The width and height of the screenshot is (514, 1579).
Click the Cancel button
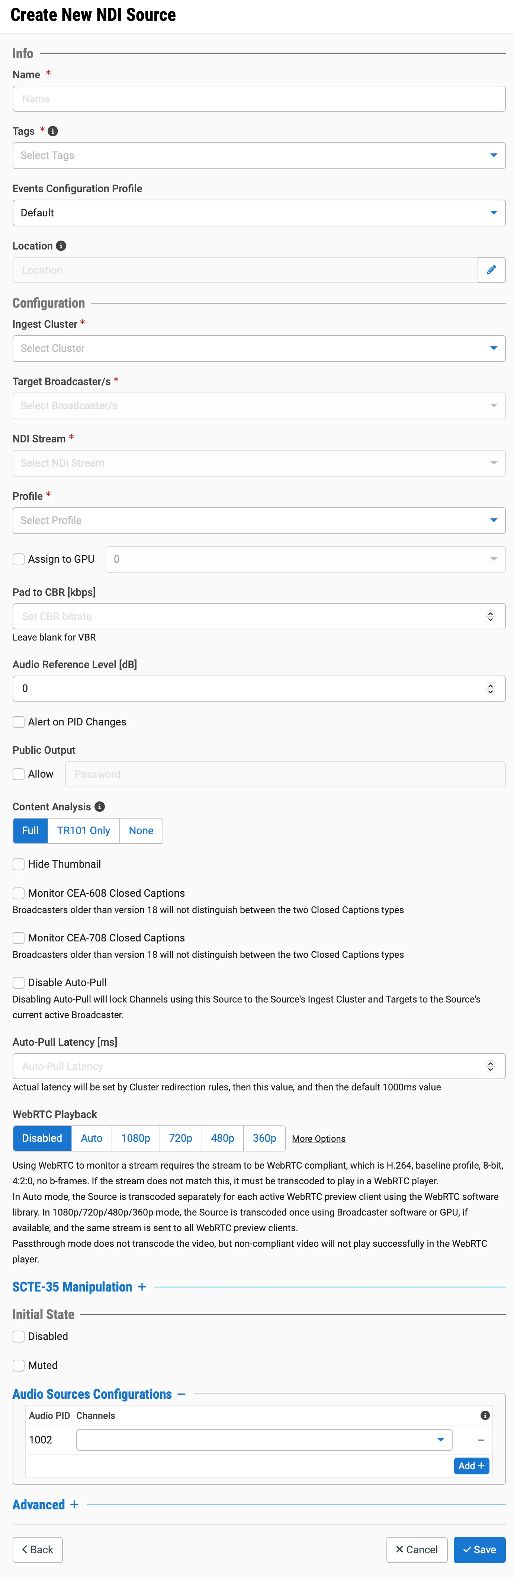(417, 1550)
